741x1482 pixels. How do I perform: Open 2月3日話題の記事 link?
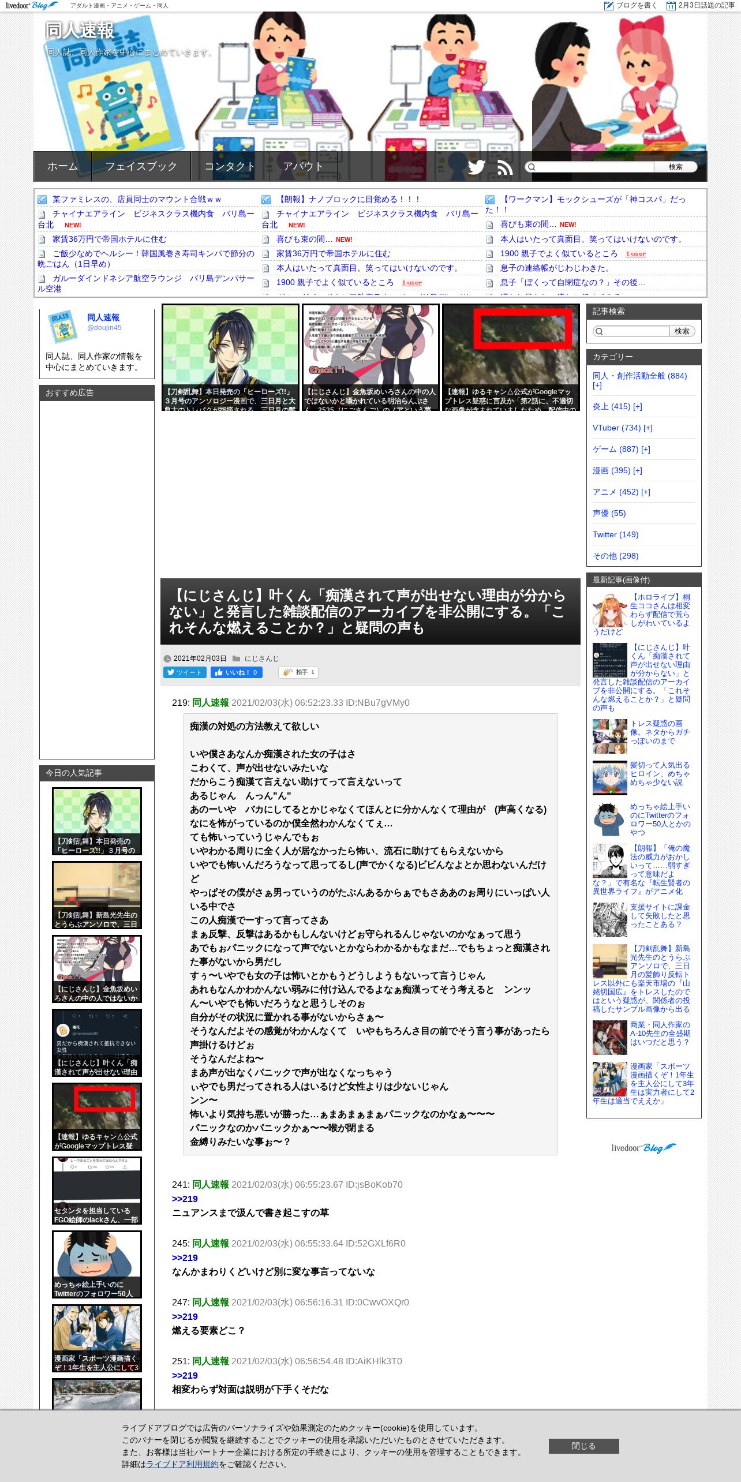click(706, 5)
